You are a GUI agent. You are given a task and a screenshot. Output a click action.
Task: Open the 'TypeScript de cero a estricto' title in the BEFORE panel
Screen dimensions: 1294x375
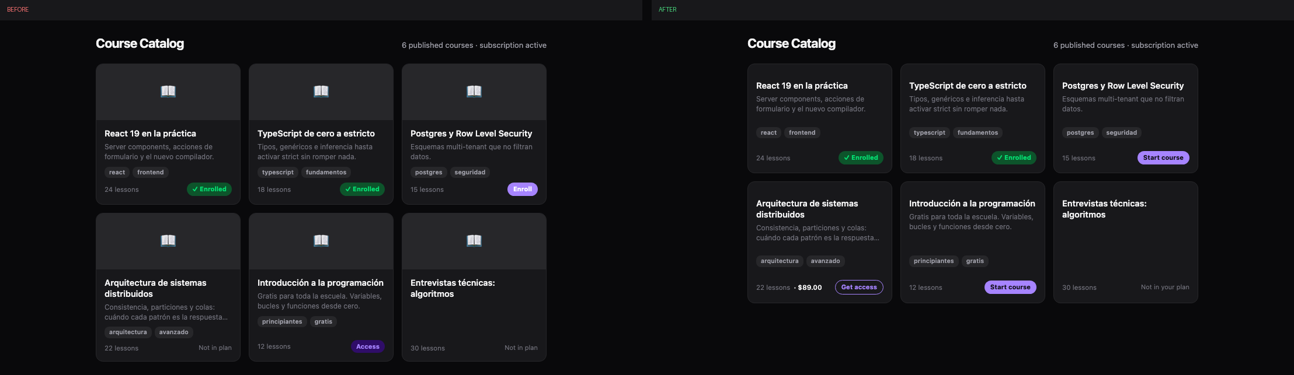point(316,134)
